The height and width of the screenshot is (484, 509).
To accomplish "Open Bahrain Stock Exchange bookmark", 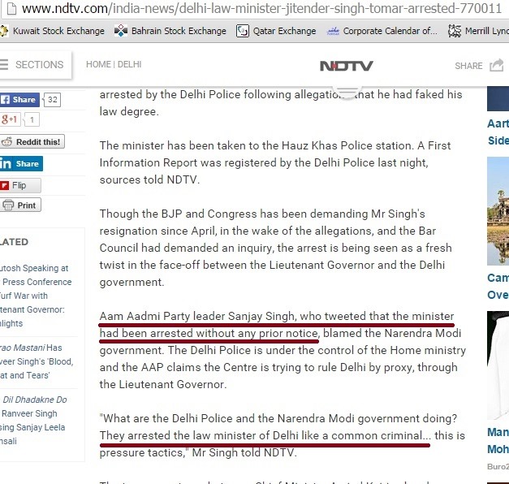I will pos(170,31).
